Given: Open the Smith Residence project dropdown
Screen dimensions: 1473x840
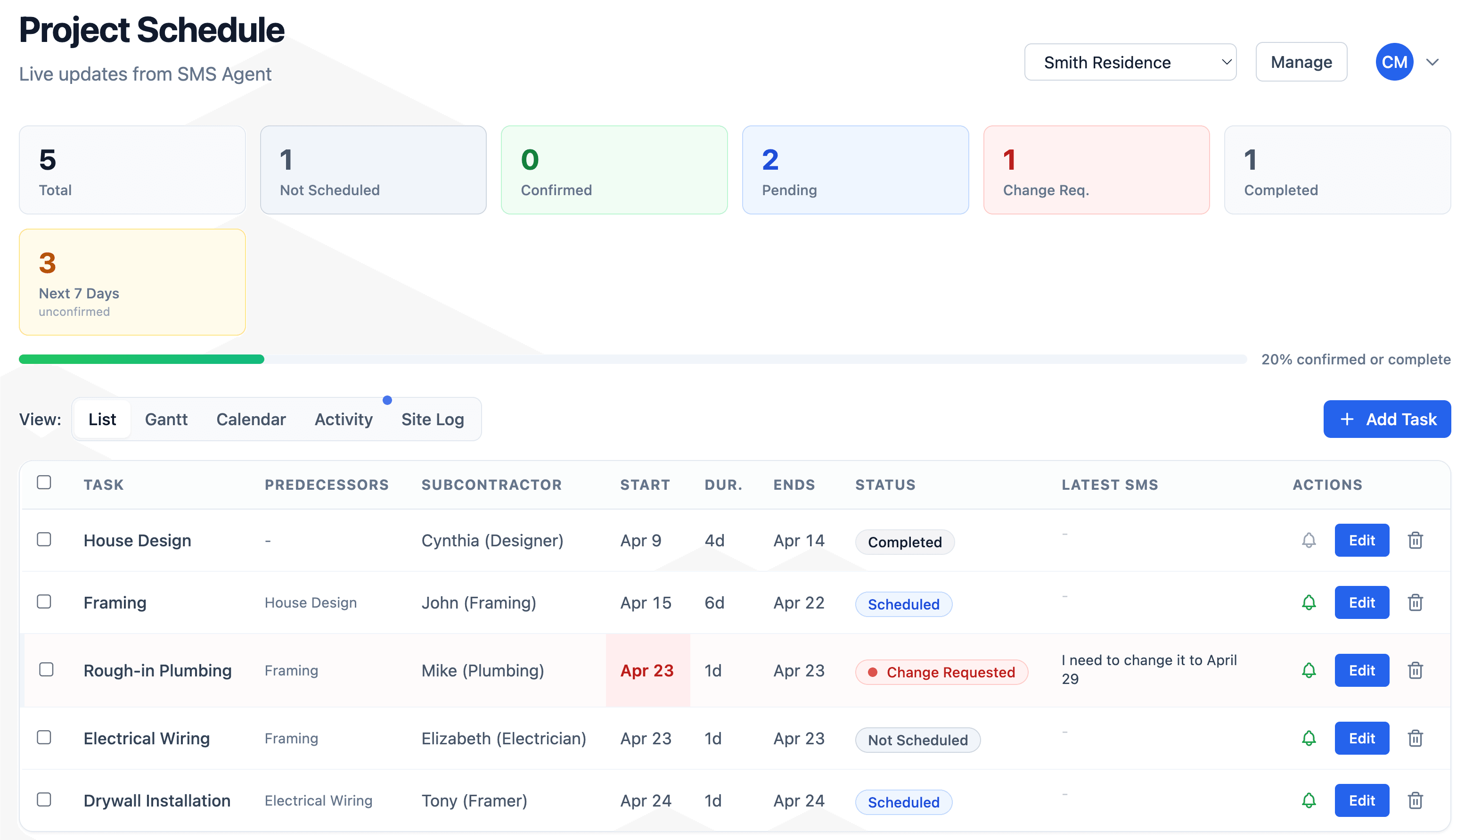Looking at the screenshot, I should pyautogui.click(x=1129, y=62).
